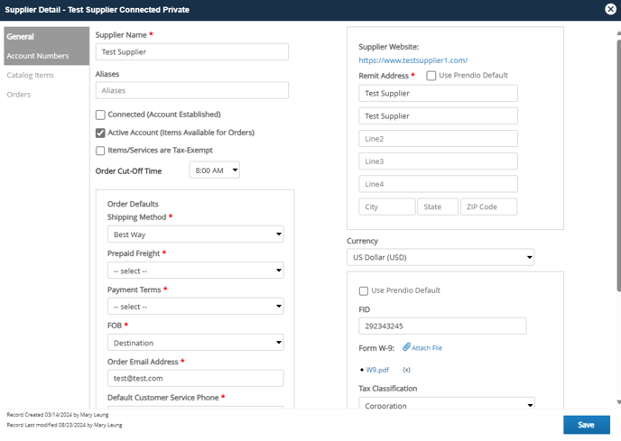
Task: Click the Aliases input field
Action: 192,90
